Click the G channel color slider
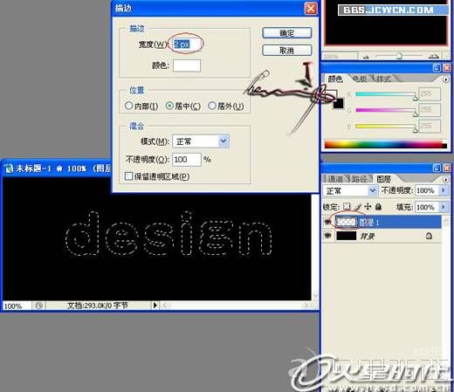The width and height of the screenshot is (454, 392). coord(386,110)
